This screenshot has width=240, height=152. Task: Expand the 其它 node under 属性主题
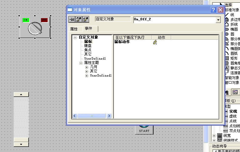tap(87, 72)
